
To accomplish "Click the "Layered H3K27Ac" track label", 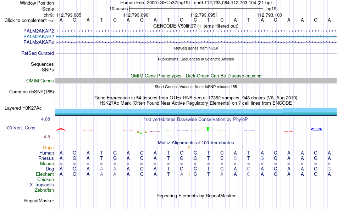I will click(23, 108).
